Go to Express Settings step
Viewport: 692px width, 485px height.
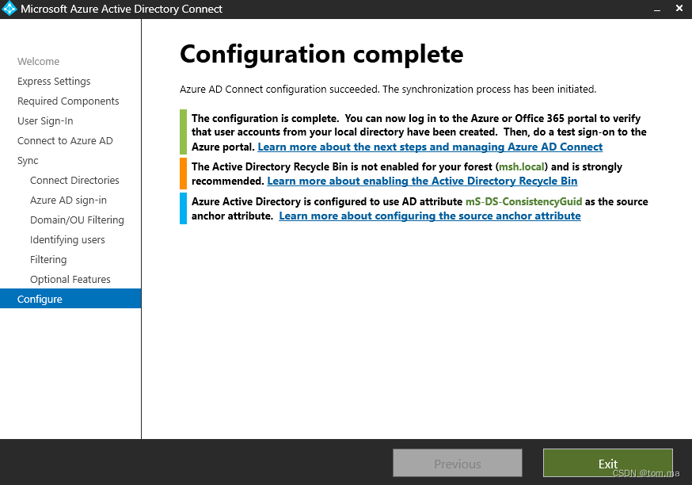pyautogui.click(x=54, y=82)
